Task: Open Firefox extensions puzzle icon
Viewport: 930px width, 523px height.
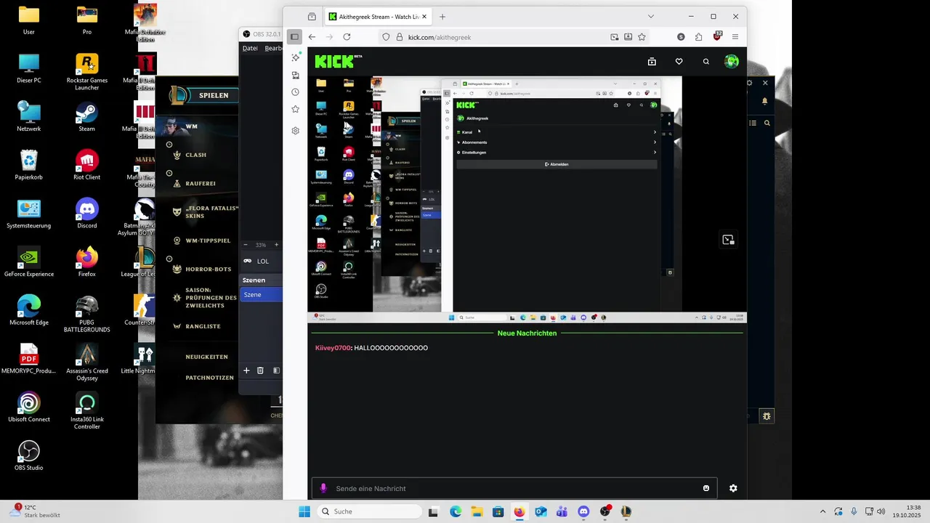Action: pos(699,37)
